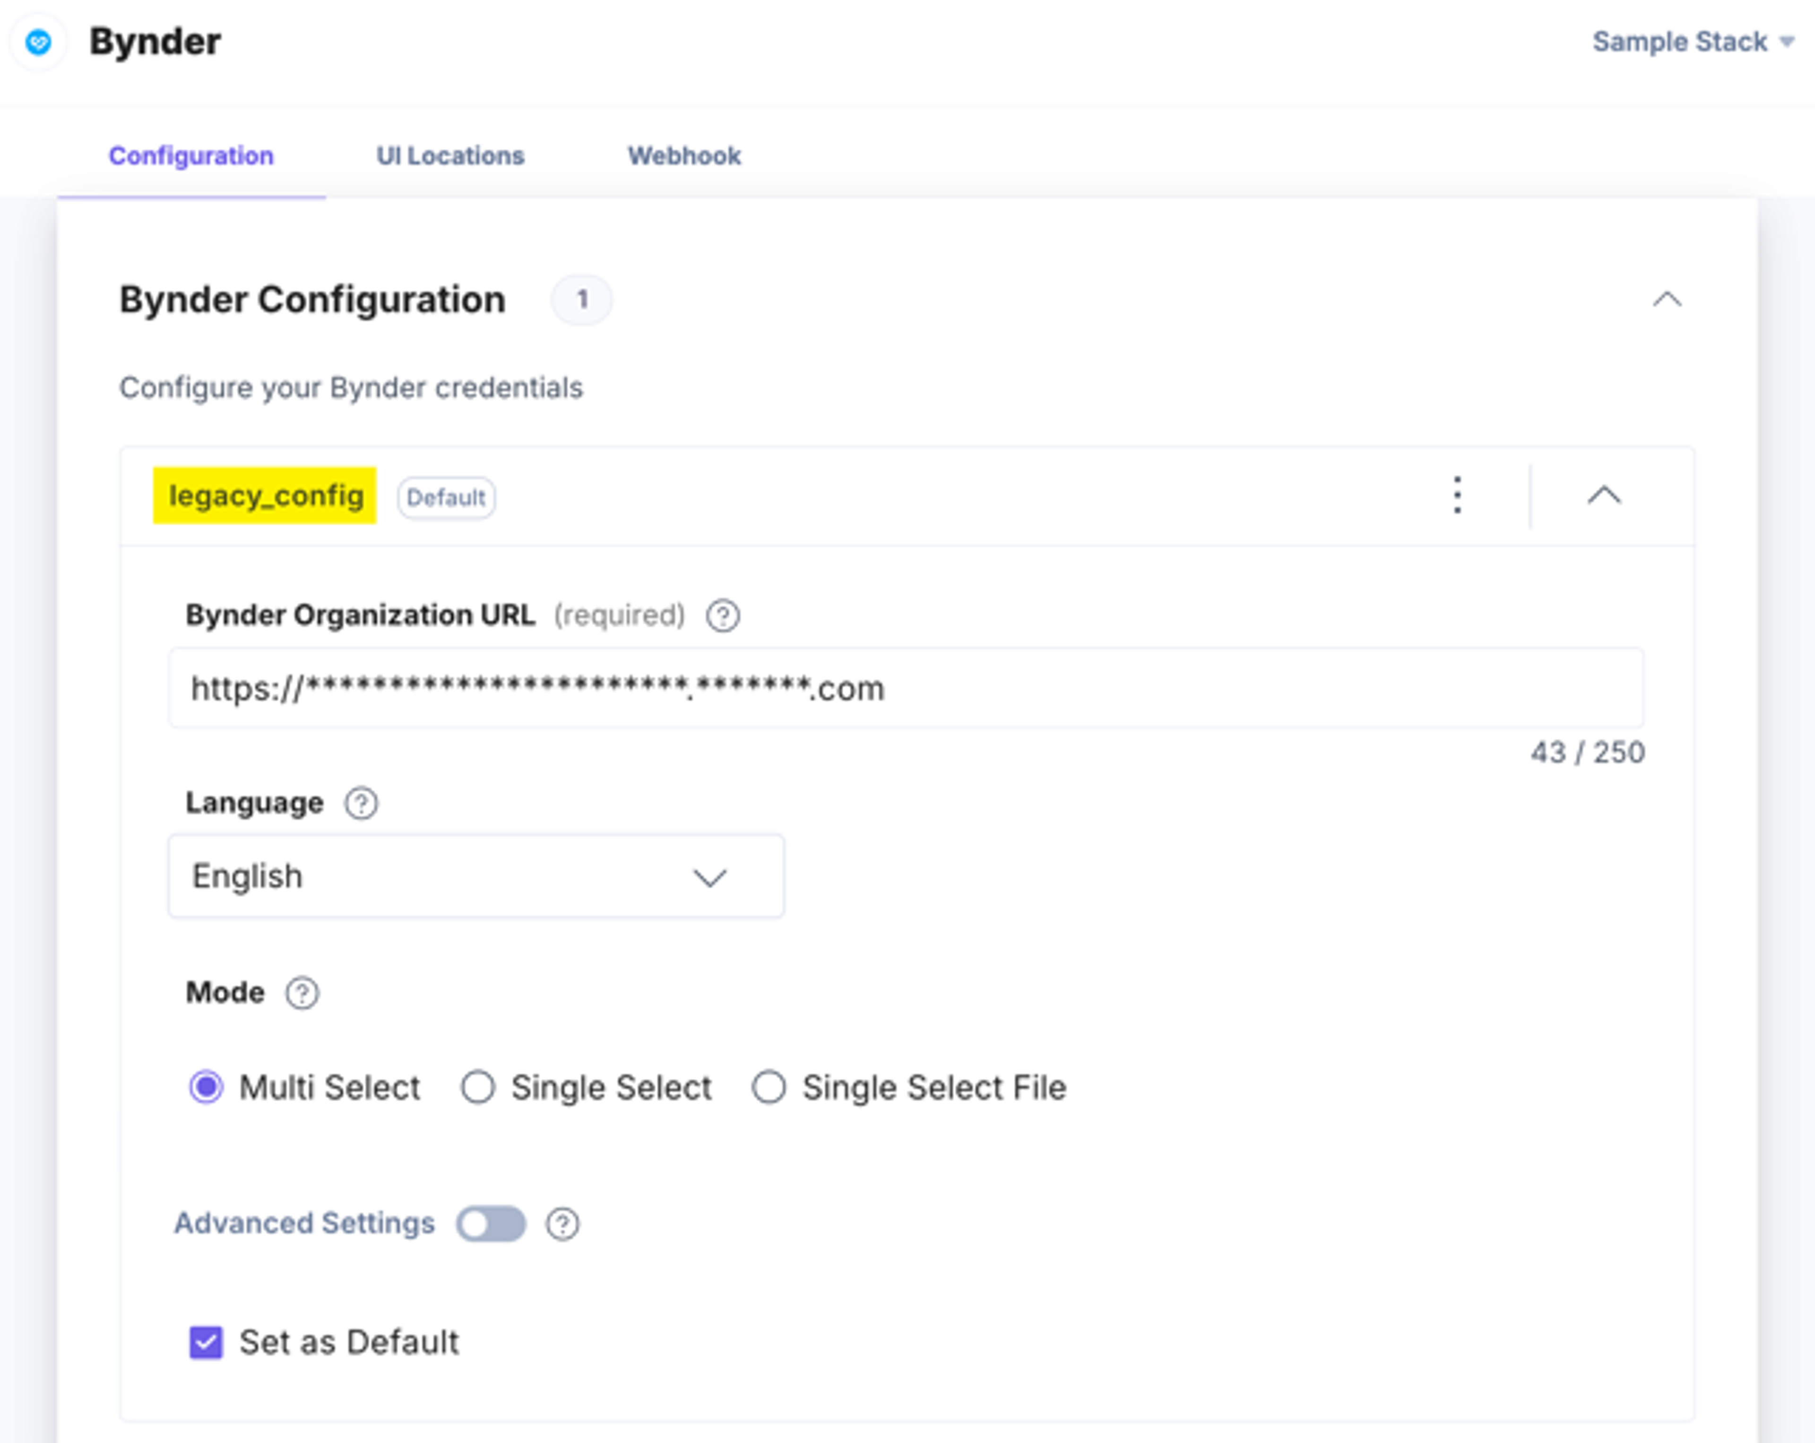This screenshot has height=1443, width=1815.
Task: Show help for Bynder Organization URL
Action: click(x=722, y=616)
